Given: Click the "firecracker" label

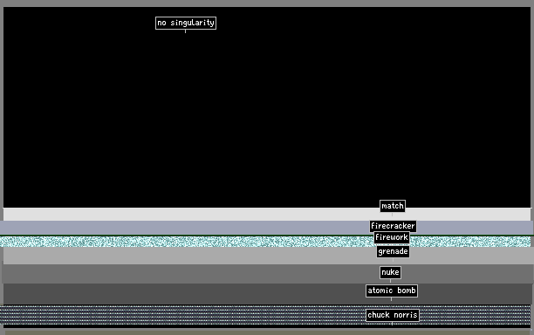Looking at the screenshot, I should (393, 226).
